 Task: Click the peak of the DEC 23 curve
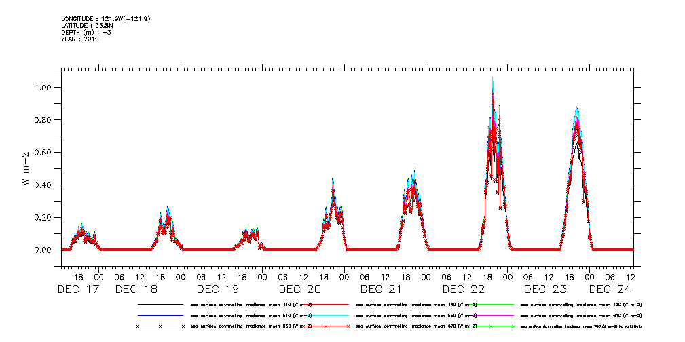(576, 107)
